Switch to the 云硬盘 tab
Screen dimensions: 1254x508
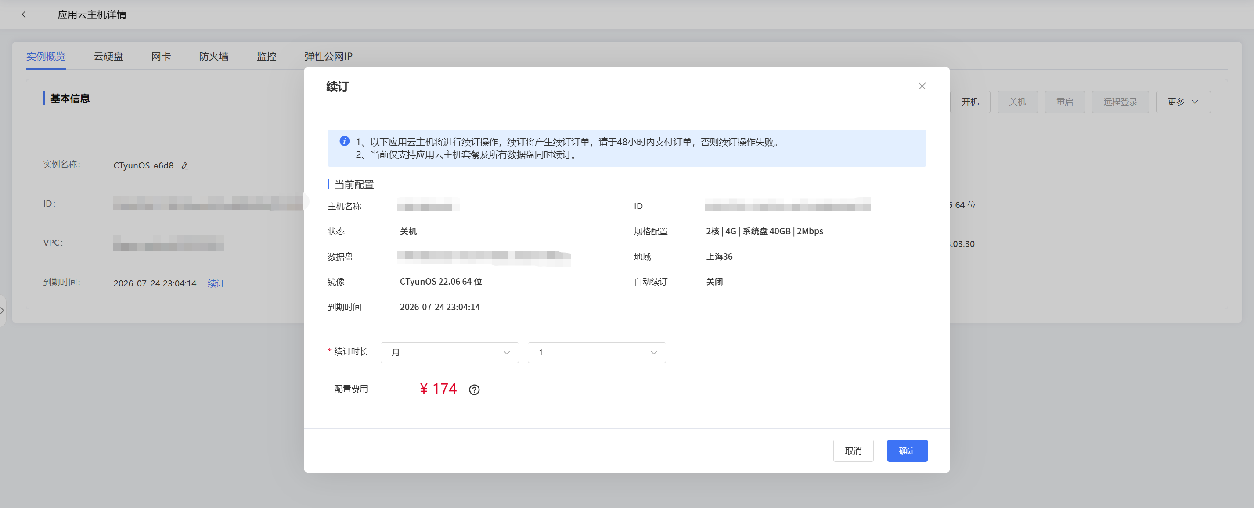click(108, 57)
